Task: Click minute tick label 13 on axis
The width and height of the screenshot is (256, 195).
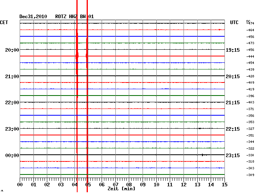Action: (x=197, y=185)
